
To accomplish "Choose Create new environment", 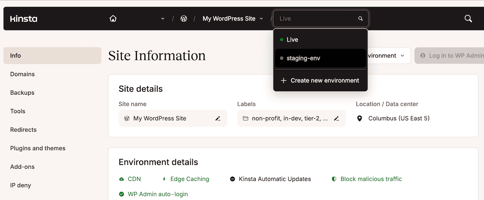I will (x=320, y=80).
